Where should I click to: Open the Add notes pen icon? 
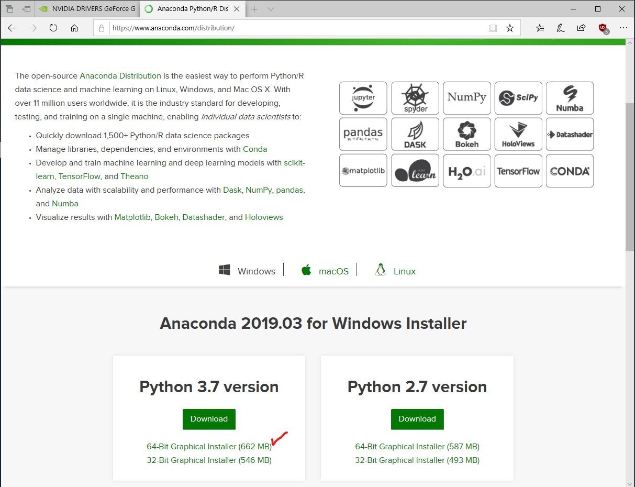click(560, 28)
